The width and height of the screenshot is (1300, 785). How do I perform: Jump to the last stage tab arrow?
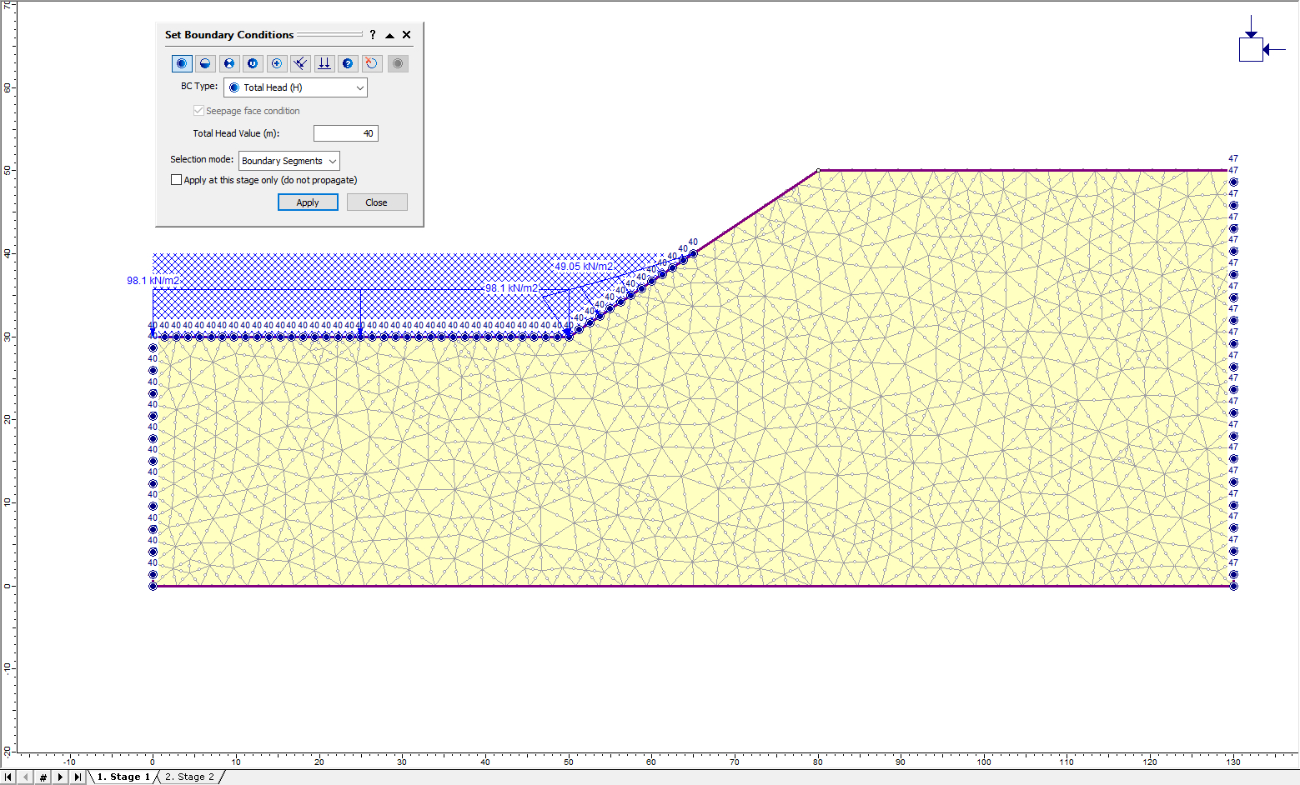(x=78, y=777)
